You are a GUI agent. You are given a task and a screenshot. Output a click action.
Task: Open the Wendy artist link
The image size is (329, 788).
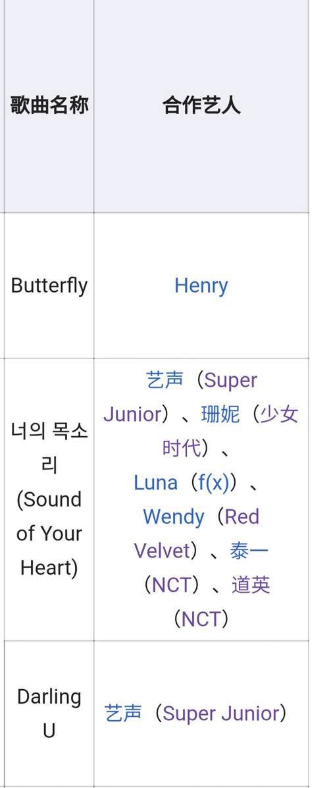coord(174,517)
